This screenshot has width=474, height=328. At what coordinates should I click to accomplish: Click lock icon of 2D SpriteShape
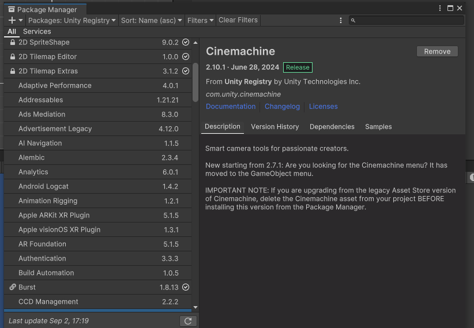coord(12,42)
